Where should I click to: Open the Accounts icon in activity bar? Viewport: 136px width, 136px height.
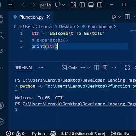[2, 105]
